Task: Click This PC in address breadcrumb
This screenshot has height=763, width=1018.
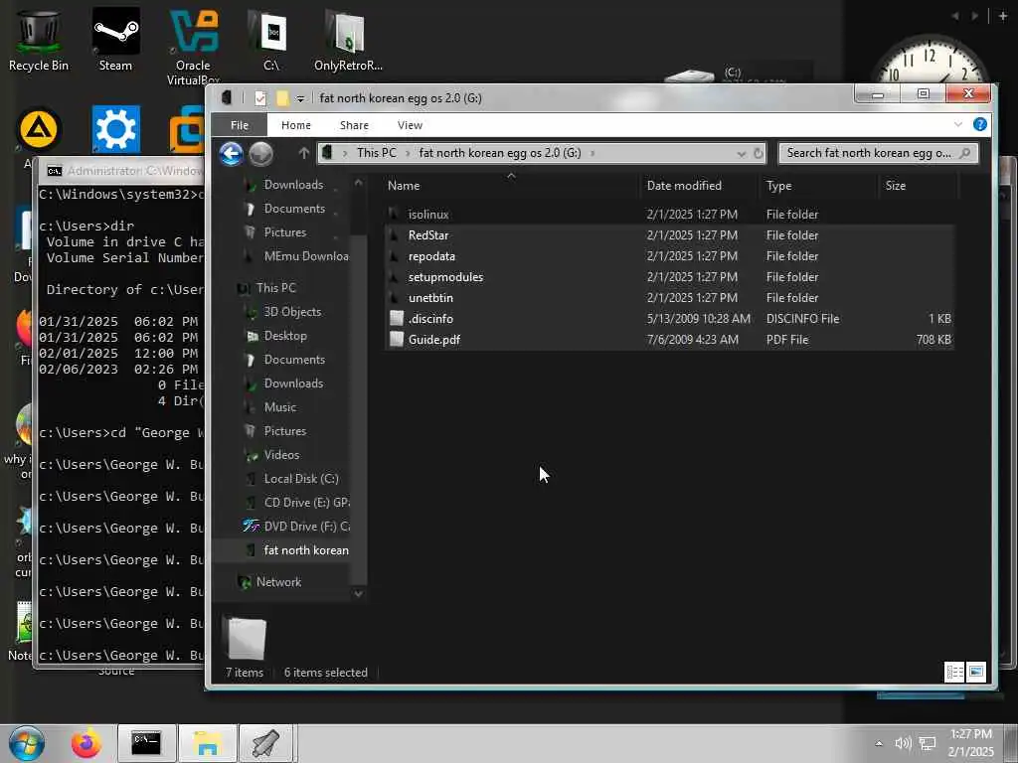Action: click(x=376, y=153)
